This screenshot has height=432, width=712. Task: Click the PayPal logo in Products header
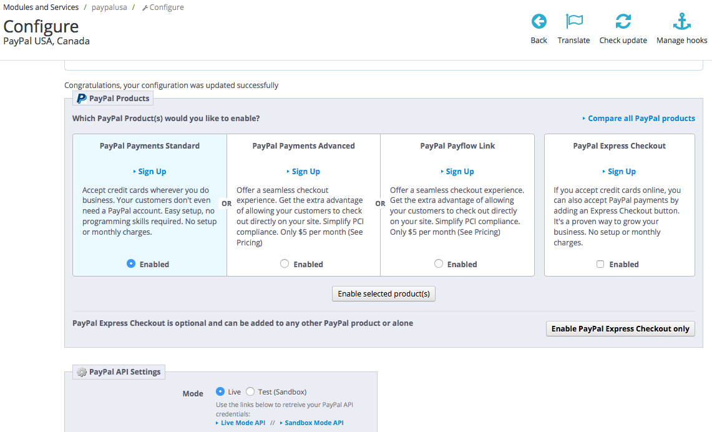pos(81,99)
